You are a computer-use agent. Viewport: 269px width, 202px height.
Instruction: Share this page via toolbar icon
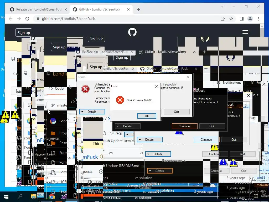coord(223,19)
